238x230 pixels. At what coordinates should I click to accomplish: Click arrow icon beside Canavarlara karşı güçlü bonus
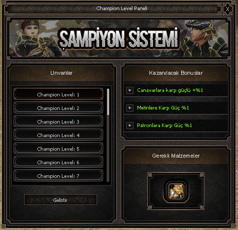point(130,90)
